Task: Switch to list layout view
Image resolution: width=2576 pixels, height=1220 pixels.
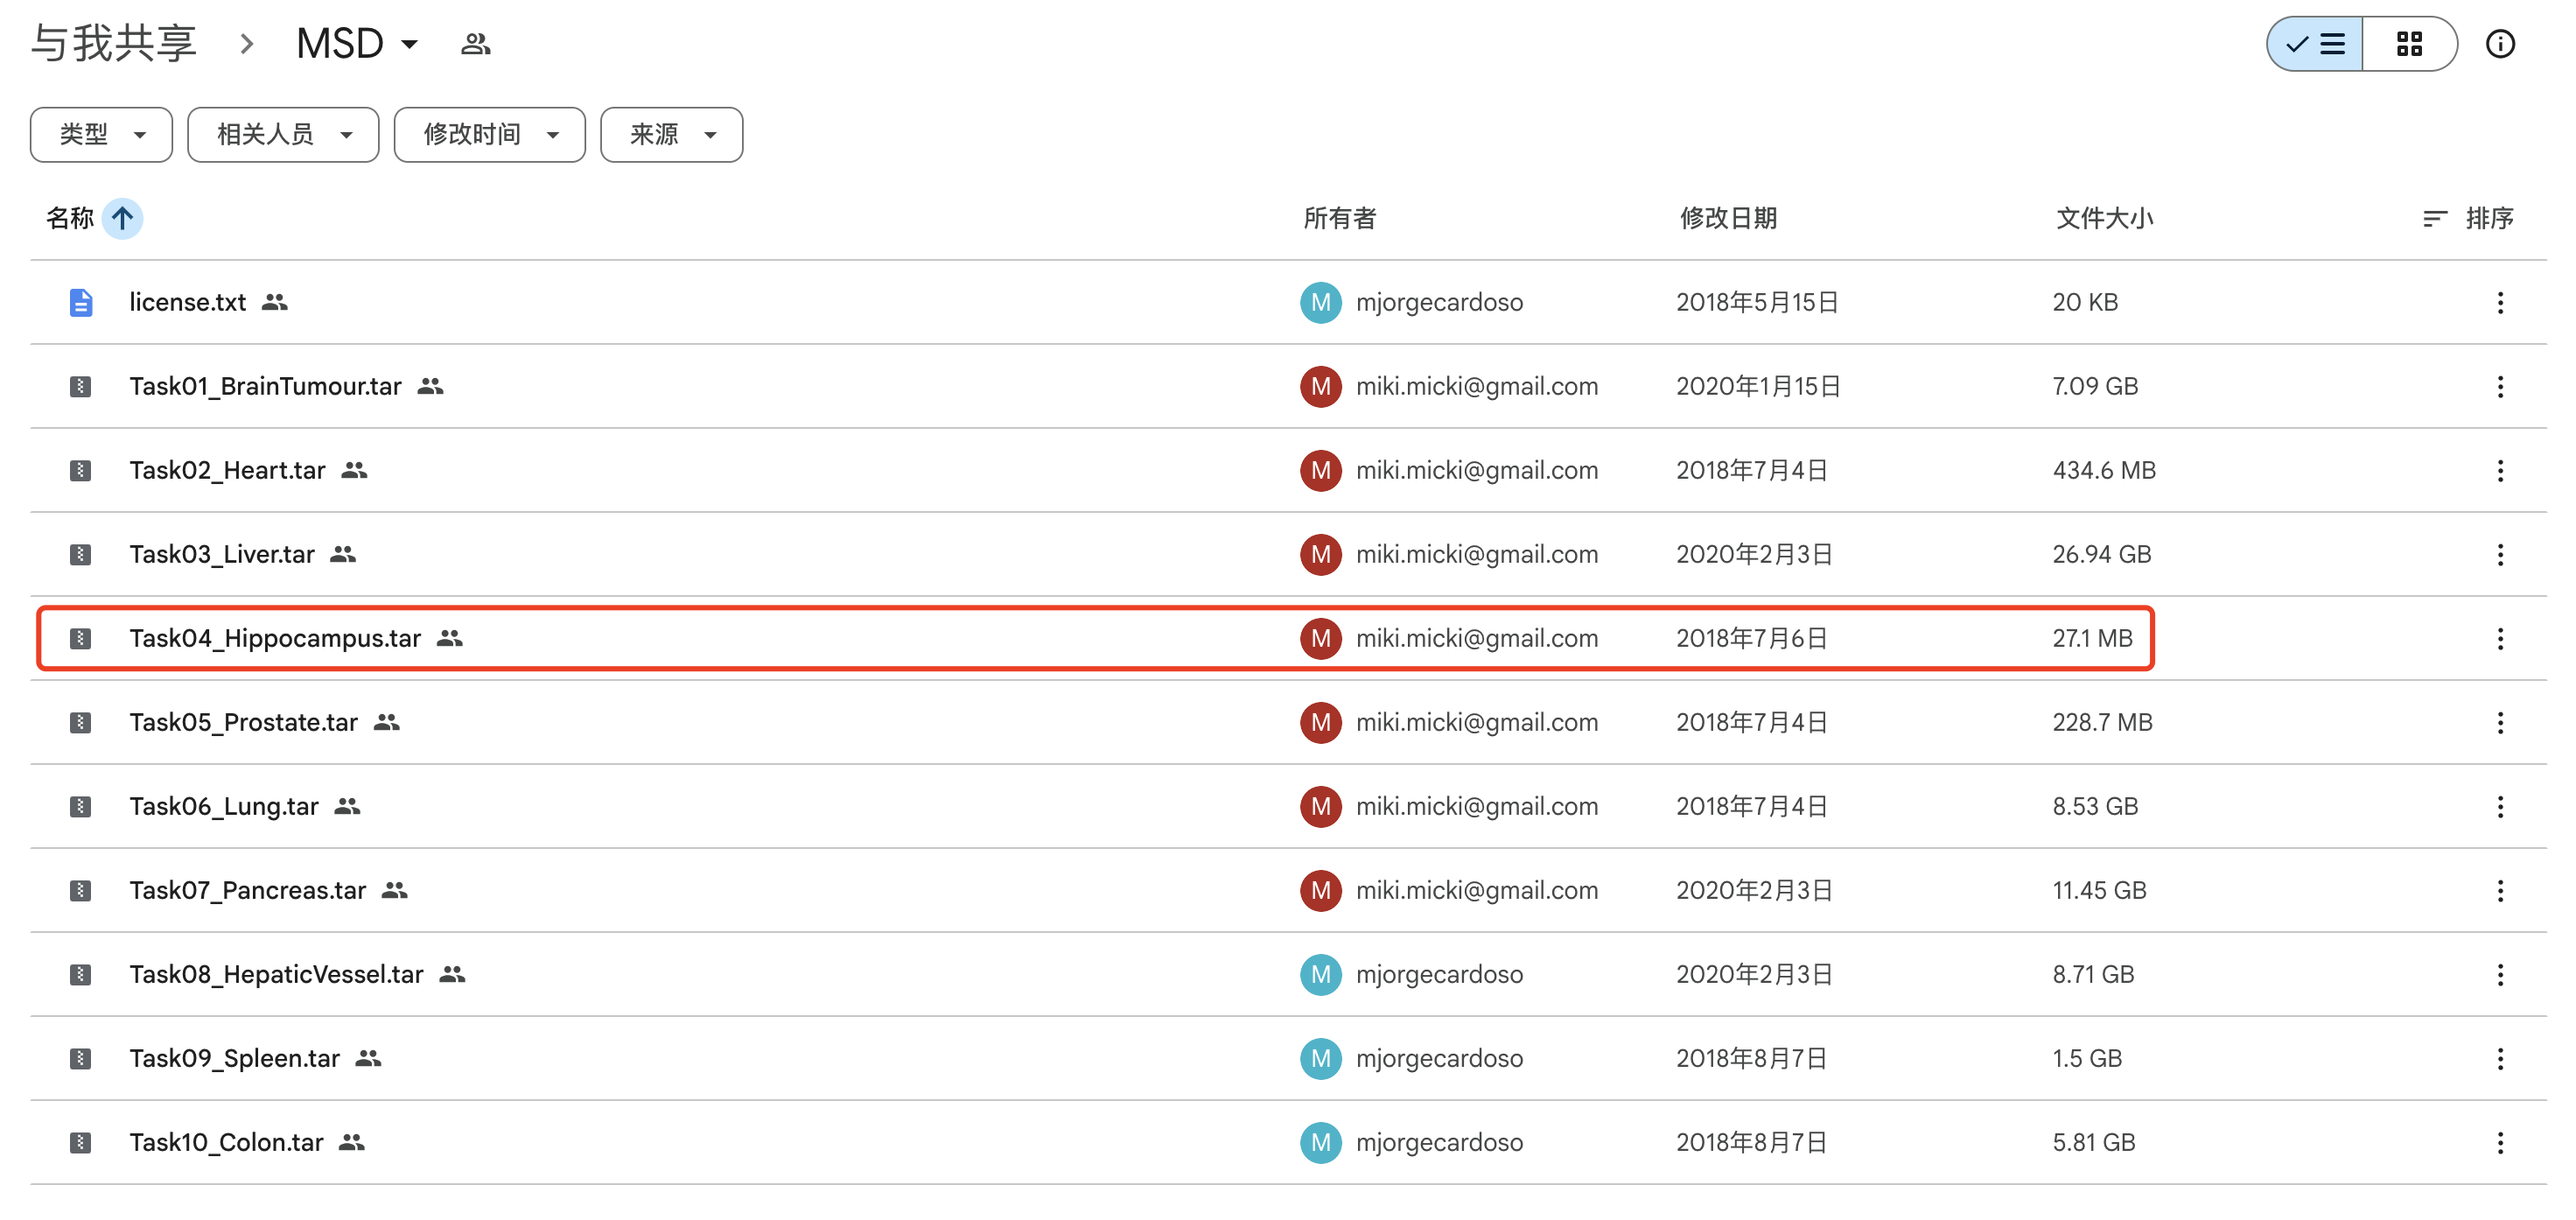Action: (x=2315, y=44)
